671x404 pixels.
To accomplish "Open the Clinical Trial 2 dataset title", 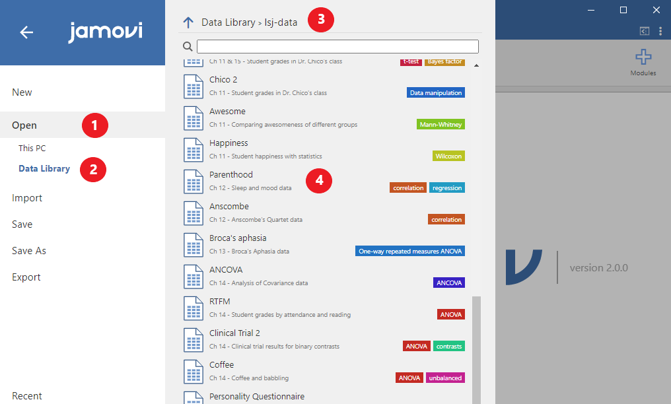I will click(x=234, y=333).
